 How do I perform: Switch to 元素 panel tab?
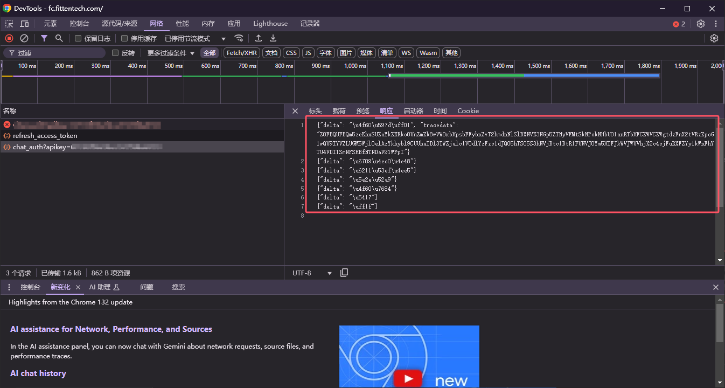coord(50,24)
